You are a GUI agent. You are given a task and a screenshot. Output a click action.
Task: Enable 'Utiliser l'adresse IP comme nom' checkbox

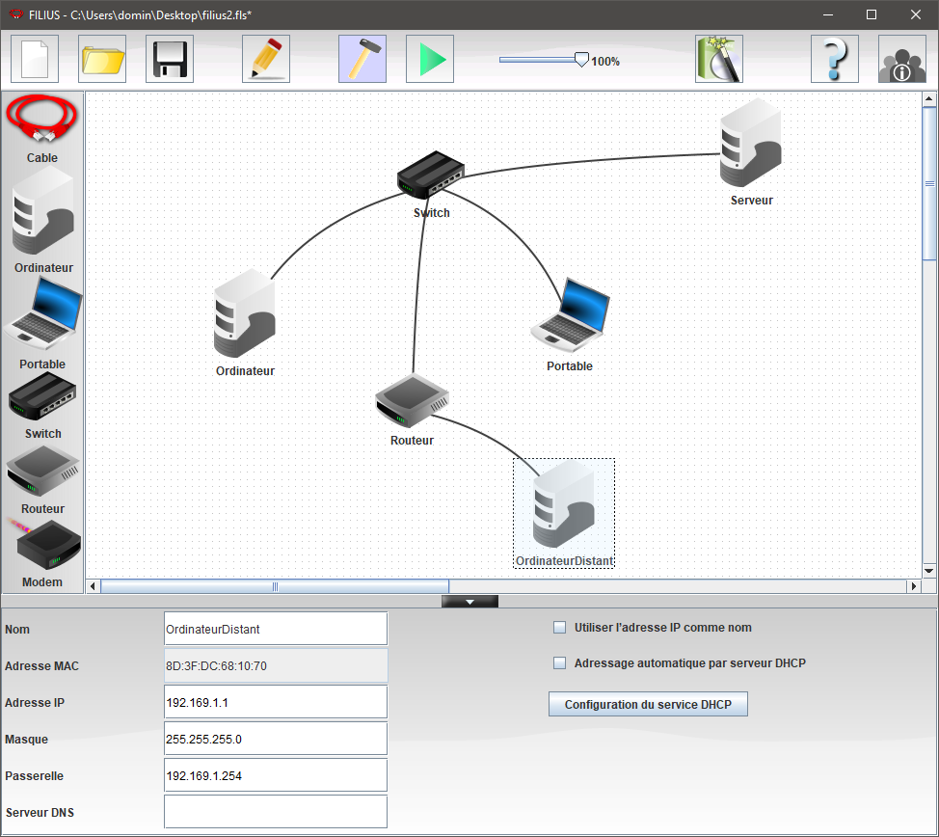pyautogui.click(x=559, y=628)
